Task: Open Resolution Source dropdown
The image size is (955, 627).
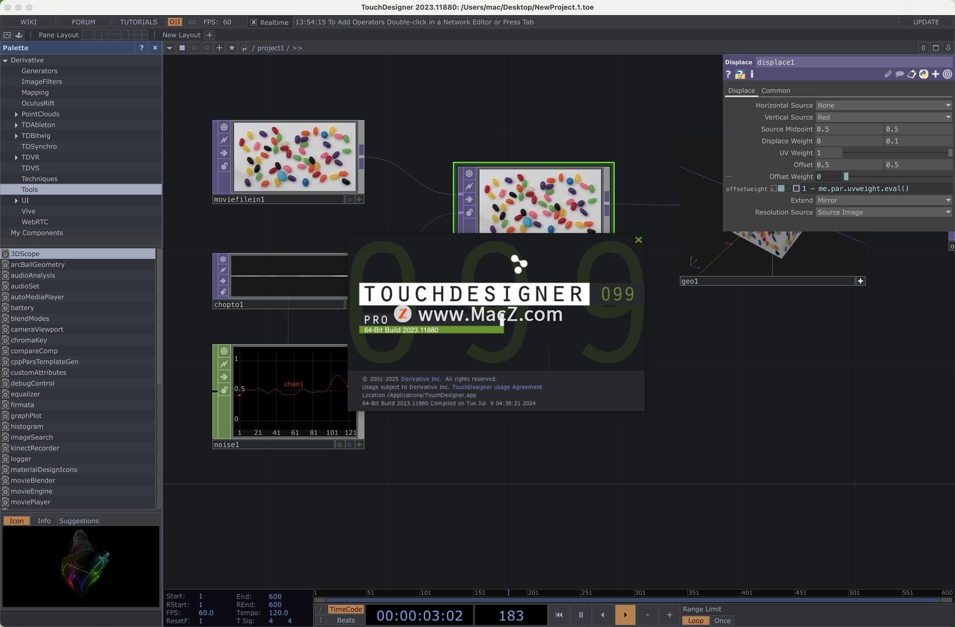Action: coord(884,212)
